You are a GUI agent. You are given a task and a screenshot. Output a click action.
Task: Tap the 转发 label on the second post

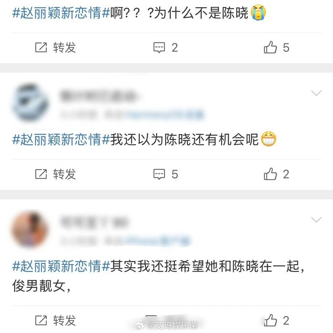point(65,174)
